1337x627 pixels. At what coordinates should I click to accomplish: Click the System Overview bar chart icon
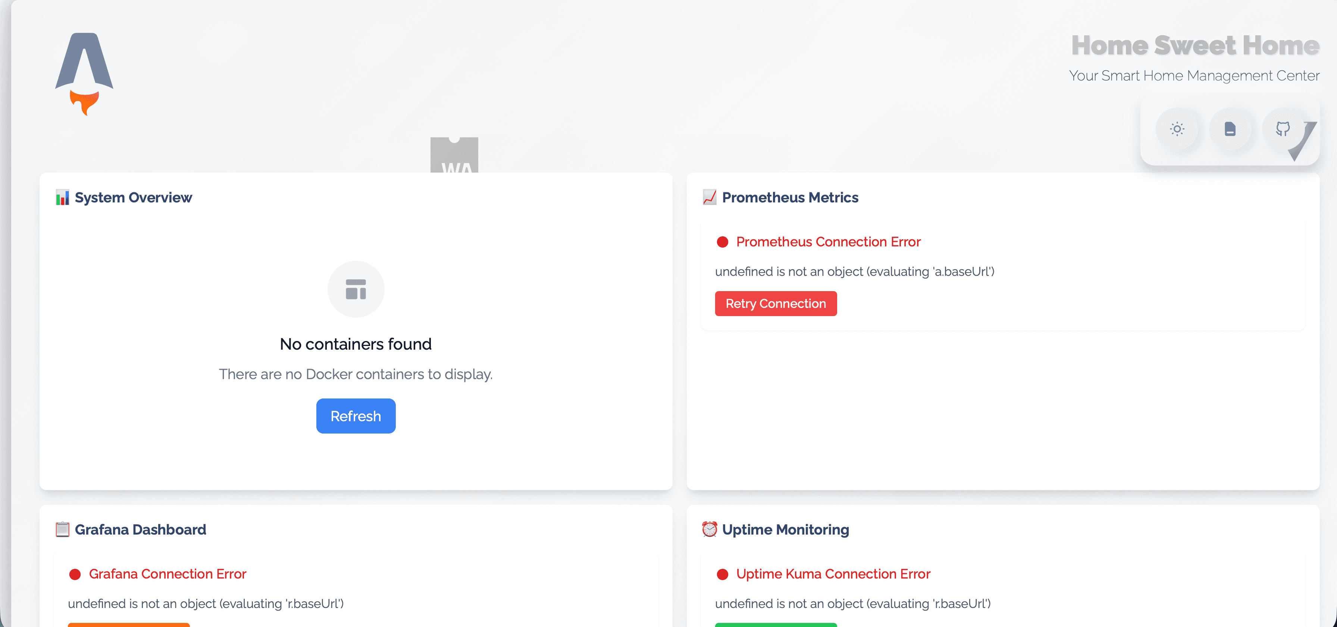63,197
